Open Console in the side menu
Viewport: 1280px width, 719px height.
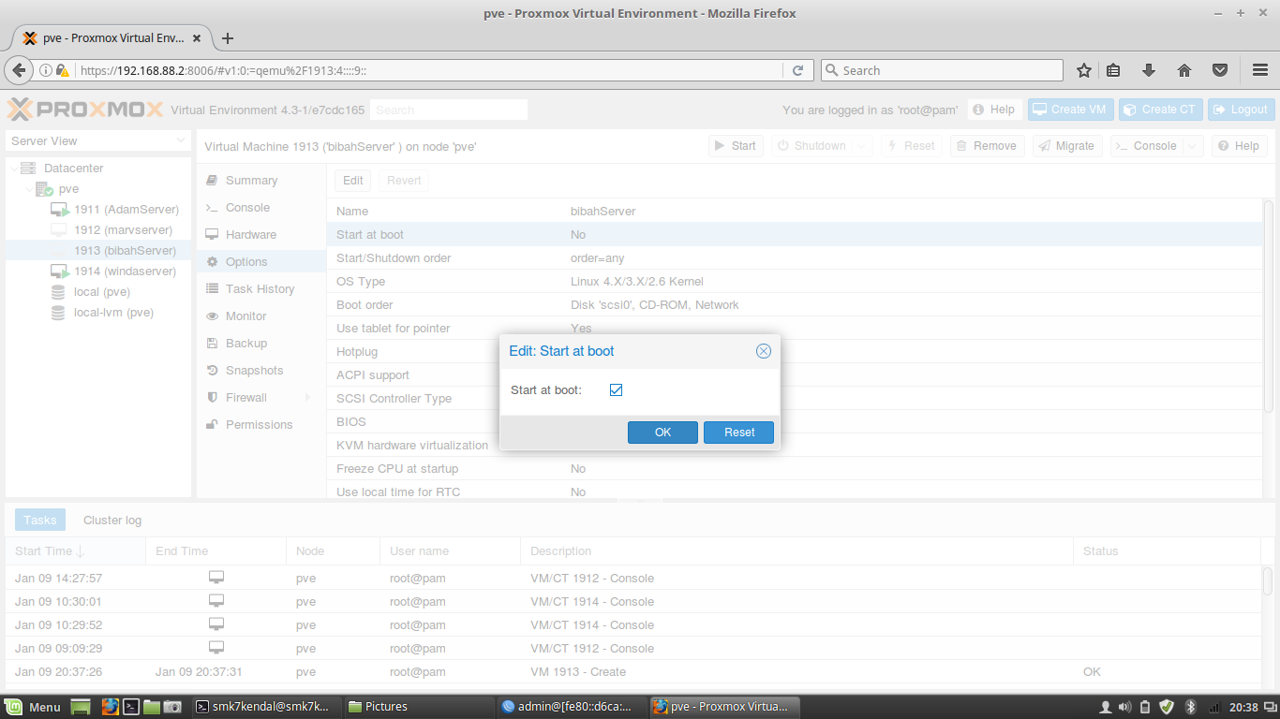point(247,208)
